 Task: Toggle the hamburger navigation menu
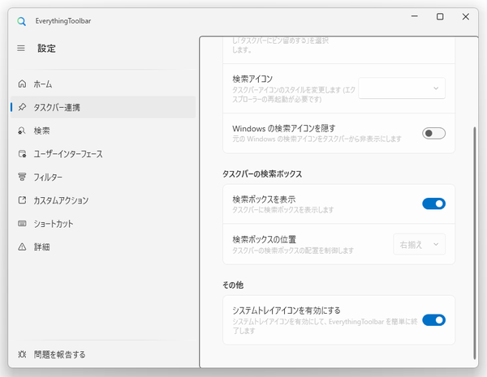click(21, 48)
